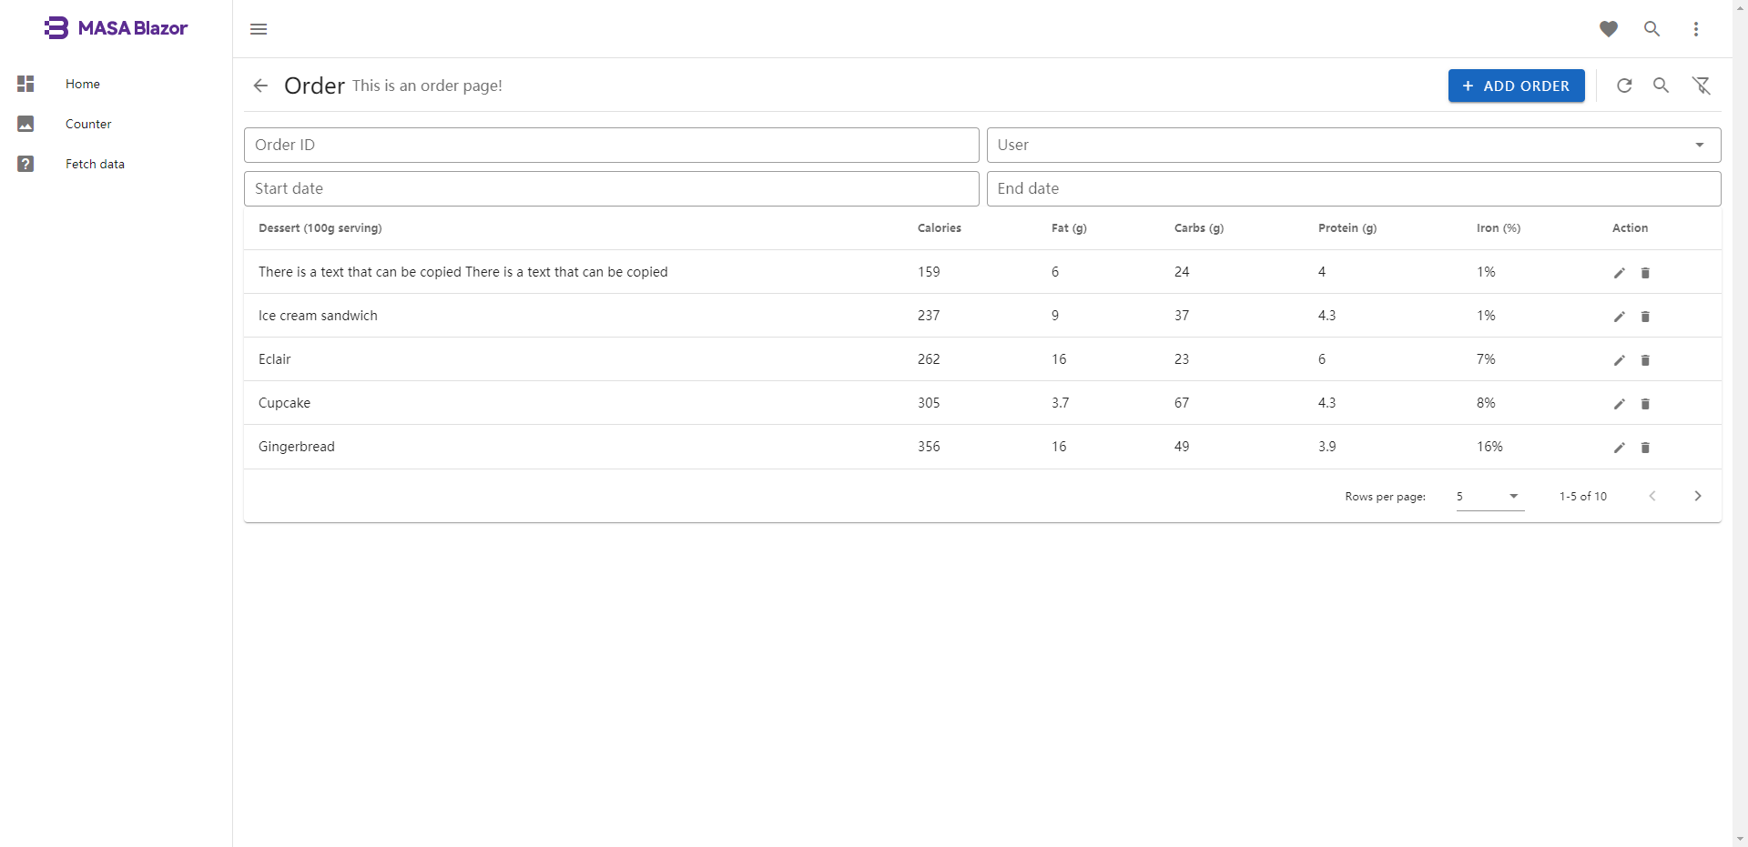The image size is (1748, 847).
Task: Click the ADD ORDER button
Action: point(1517,86)
